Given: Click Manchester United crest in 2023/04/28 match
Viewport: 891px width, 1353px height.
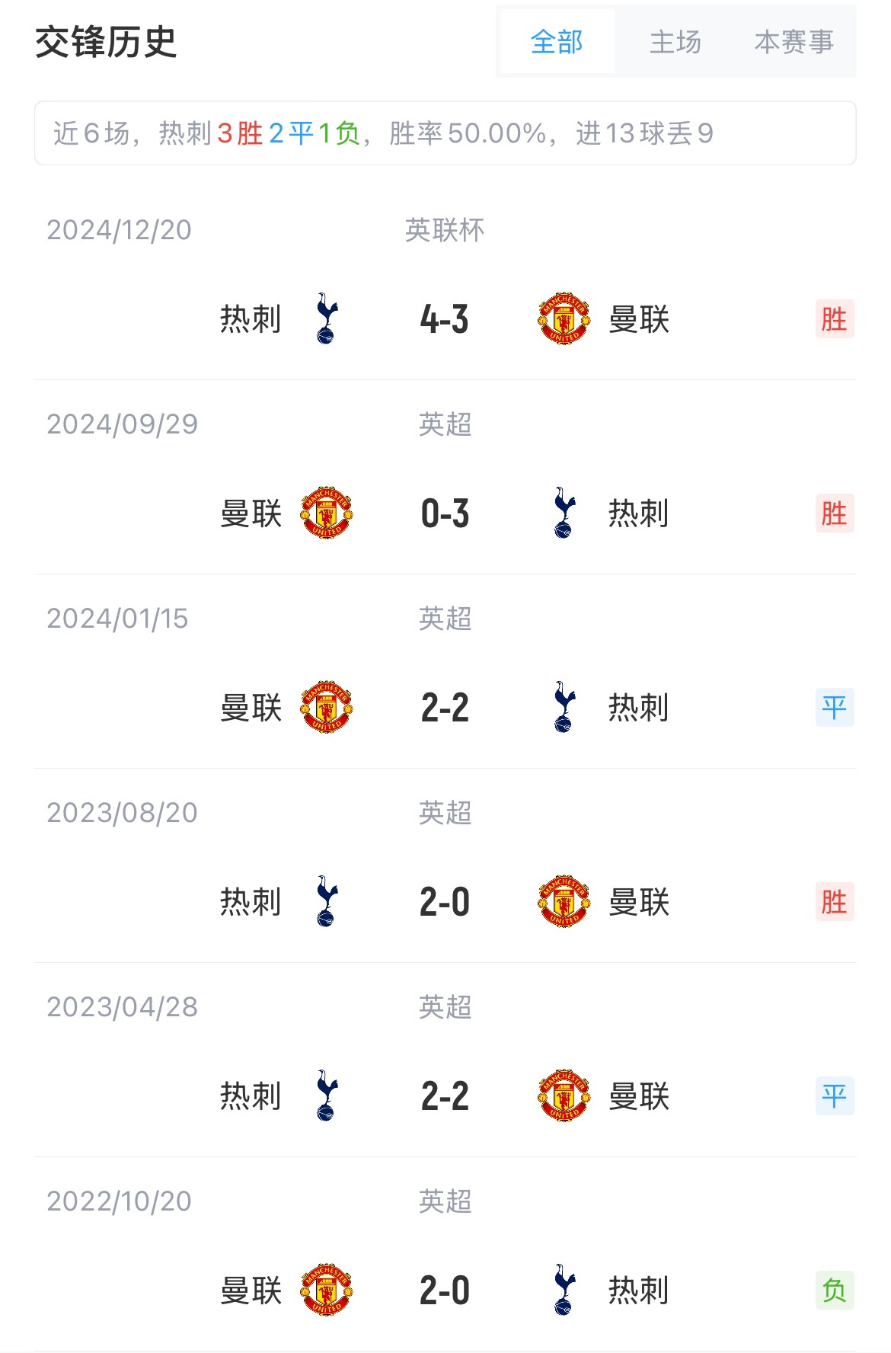Looking at the screenshot, I should pyautogui.click(x=564, y=1096).
